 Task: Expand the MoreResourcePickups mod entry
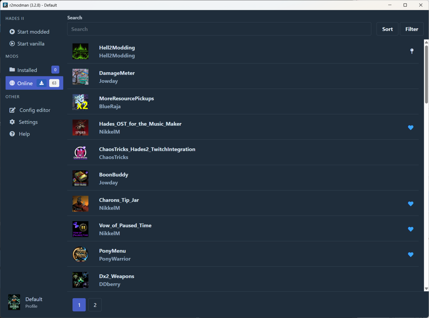pyautogui.click(x=243, y=102)
